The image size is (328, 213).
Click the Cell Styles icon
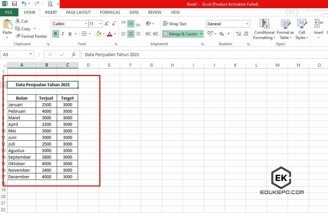(301, 29)
